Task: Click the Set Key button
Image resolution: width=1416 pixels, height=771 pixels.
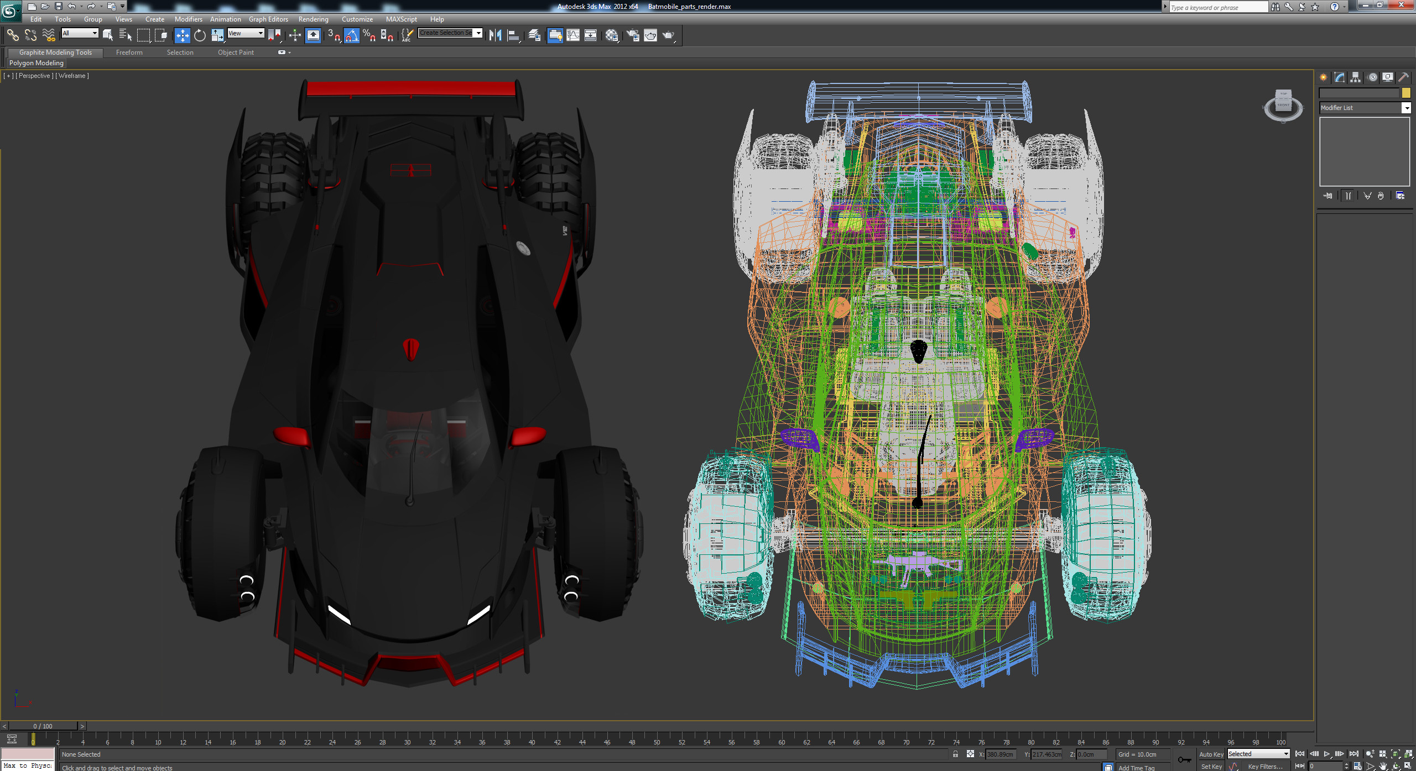Action: click(x=1211, y=767)
